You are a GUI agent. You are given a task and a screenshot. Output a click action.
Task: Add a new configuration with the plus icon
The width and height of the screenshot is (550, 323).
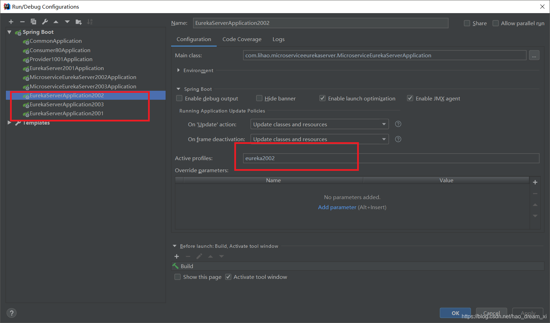coord(11,22)
